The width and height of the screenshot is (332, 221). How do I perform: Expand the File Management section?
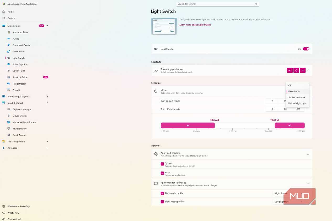(x=47, y=141)
